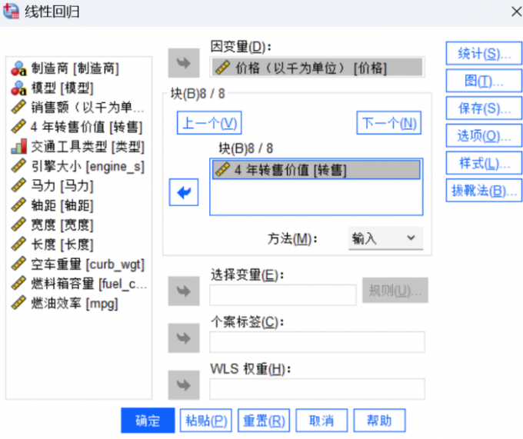523x439 pixels.
Task: Click the 制造商 nominal variable icon
Action: pos(18,68)
